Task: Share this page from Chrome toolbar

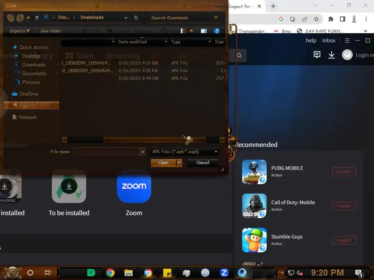Action: click(x=305, y=19)
